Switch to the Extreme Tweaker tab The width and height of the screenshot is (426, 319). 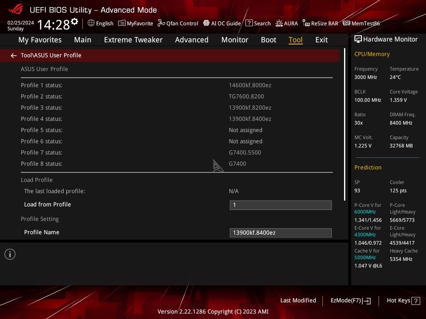(133, 40)
